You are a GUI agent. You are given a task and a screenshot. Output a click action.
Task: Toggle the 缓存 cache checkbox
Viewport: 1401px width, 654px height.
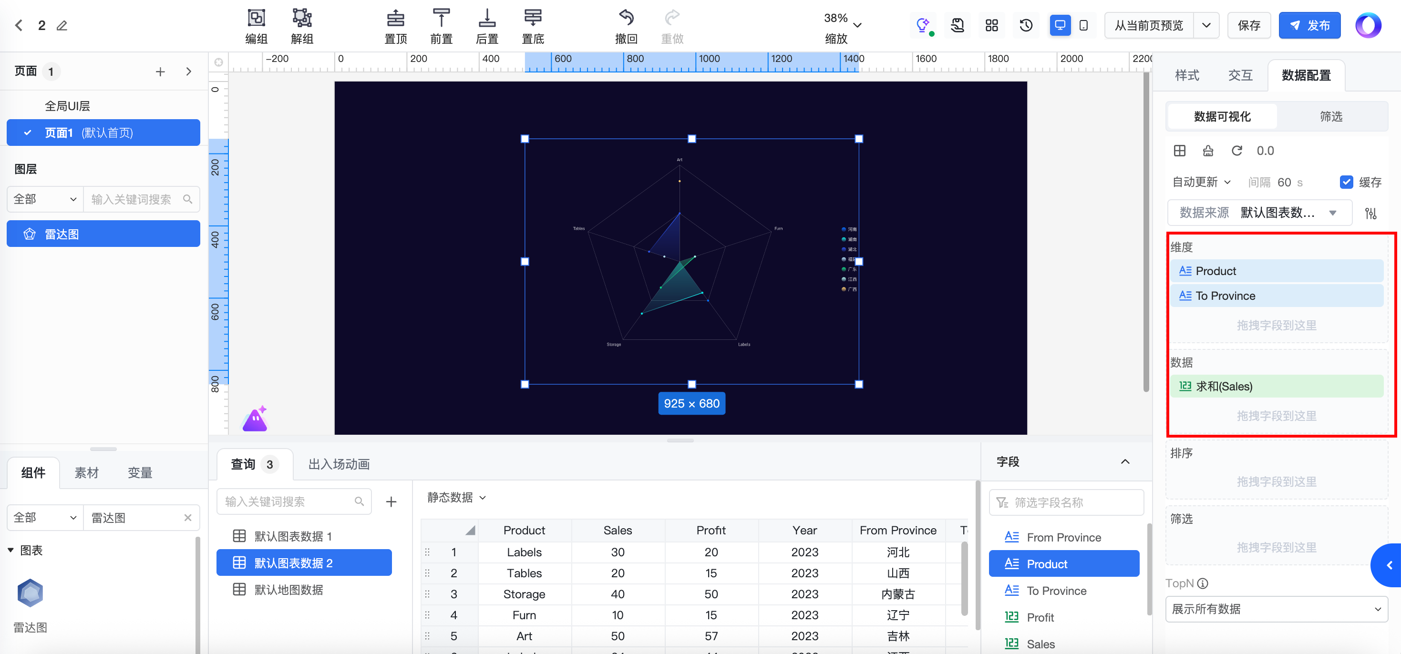(1346, 182)
